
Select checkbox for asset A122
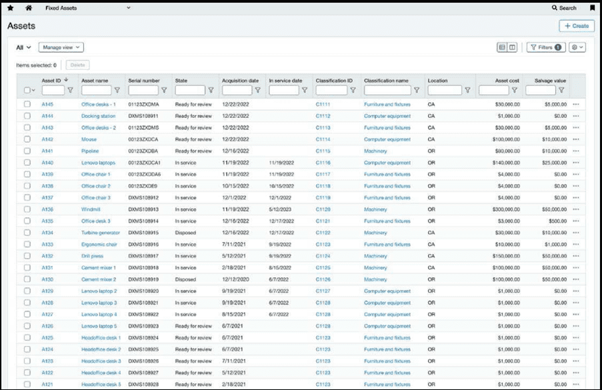27,373
